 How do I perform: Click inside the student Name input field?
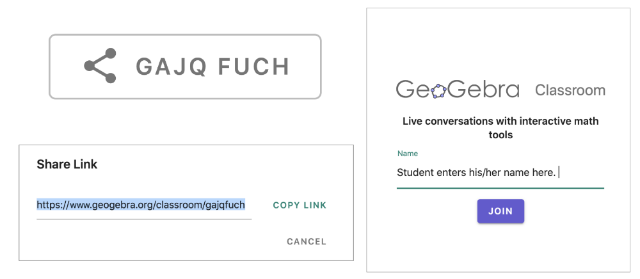pos(500,173)
